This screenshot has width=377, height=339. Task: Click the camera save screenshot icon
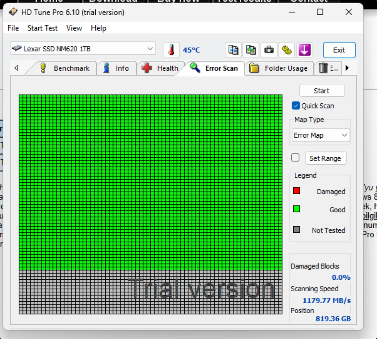[269, 50]
